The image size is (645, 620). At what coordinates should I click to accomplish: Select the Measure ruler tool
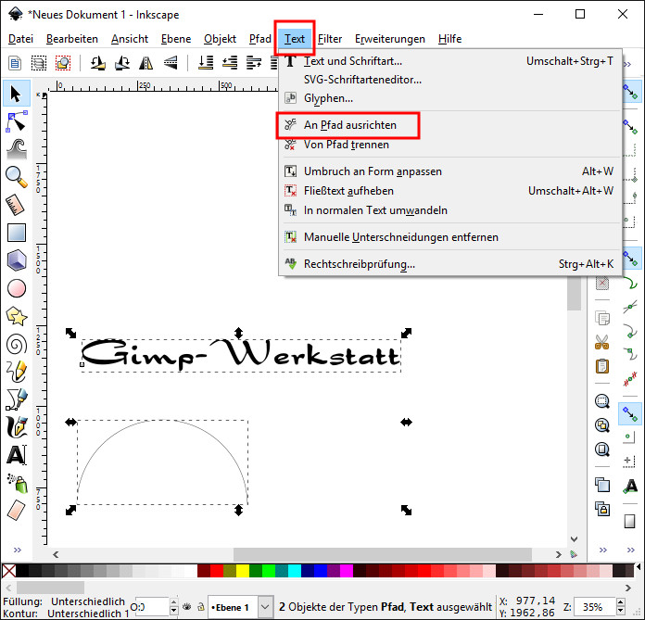coord(17,205)
